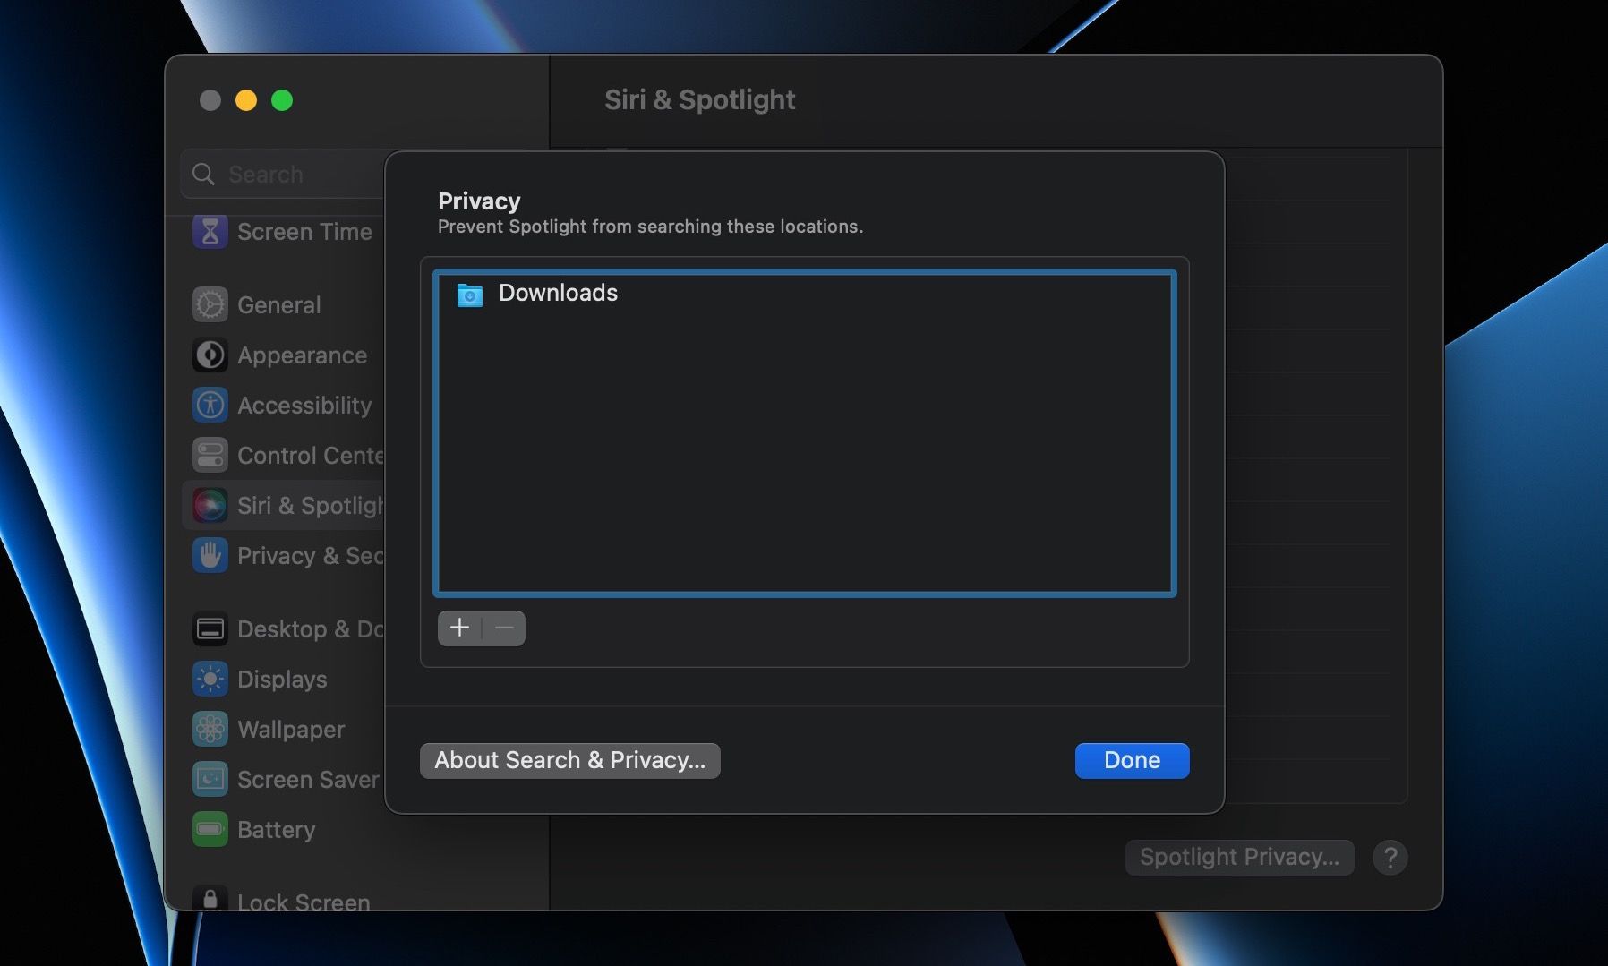1608x966 pixels.
Task: Open Privacy & Security settings
Action: (285, 556)
